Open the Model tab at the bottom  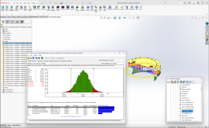tap(9, 125)
